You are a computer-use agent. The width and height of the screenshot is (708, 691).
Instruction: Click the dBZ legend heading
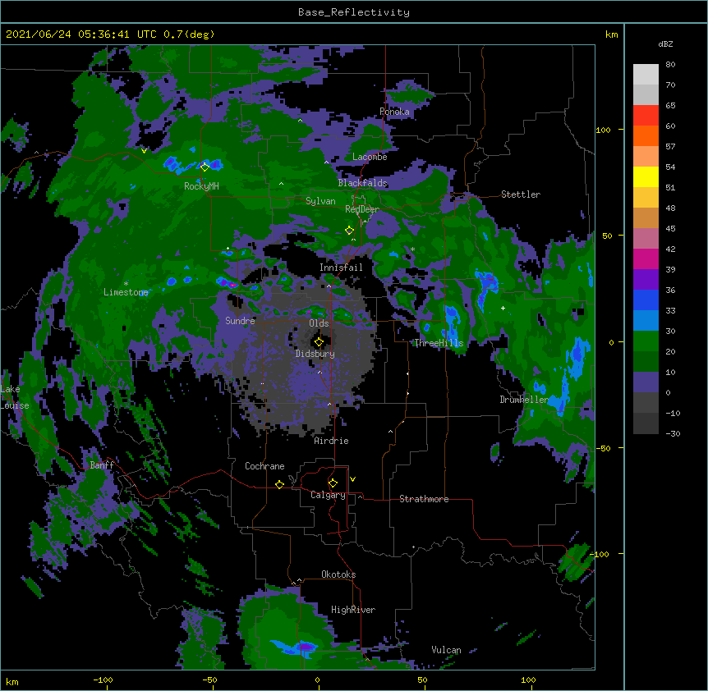coord(665,44)
